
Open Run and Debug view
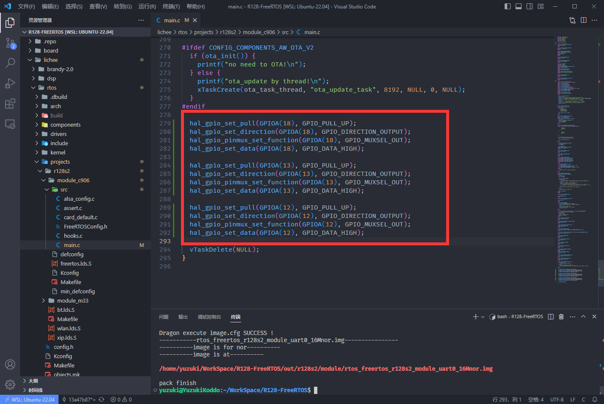10,83
